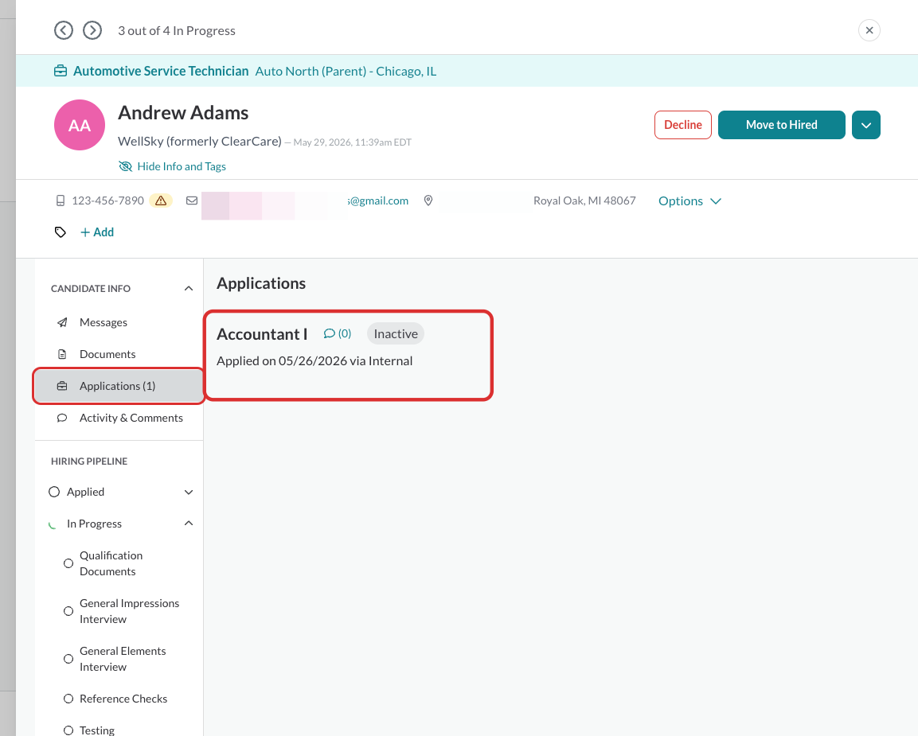Screen dimensions: 918x736
Task: Click Royal Oak, MI 48067 address
Action: [x=584, y=201]
